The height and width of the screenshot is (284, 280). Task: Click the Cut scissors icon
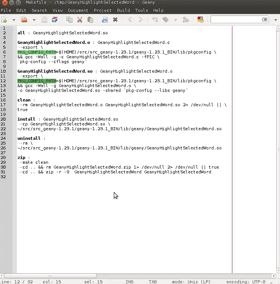80,20
